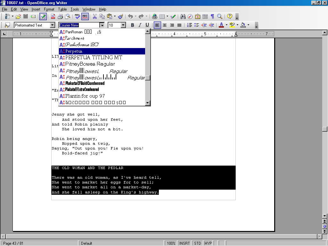Paste from the clipboard
The height and width of the screenshot is (246, 328).
110,16
